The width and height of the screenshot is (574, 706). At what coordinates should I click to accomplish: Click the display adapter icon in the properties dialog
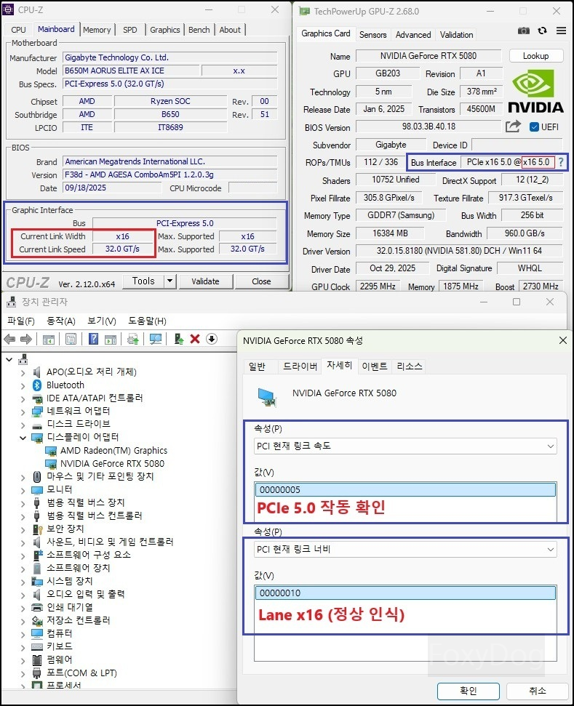tap(267, 397)
